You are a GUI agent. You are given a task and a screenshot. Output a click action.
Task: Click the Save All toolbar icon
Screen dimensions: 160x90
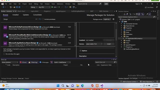coord(19,7)
